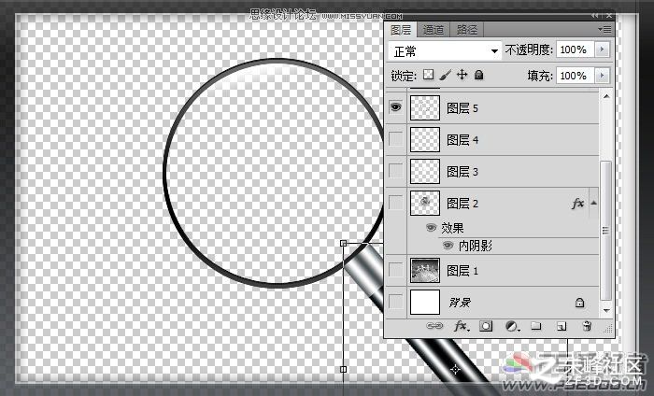This screenshot has width=654, height=396.
Task: Click the 图层 4 layer name
Action: click(462, 140)
